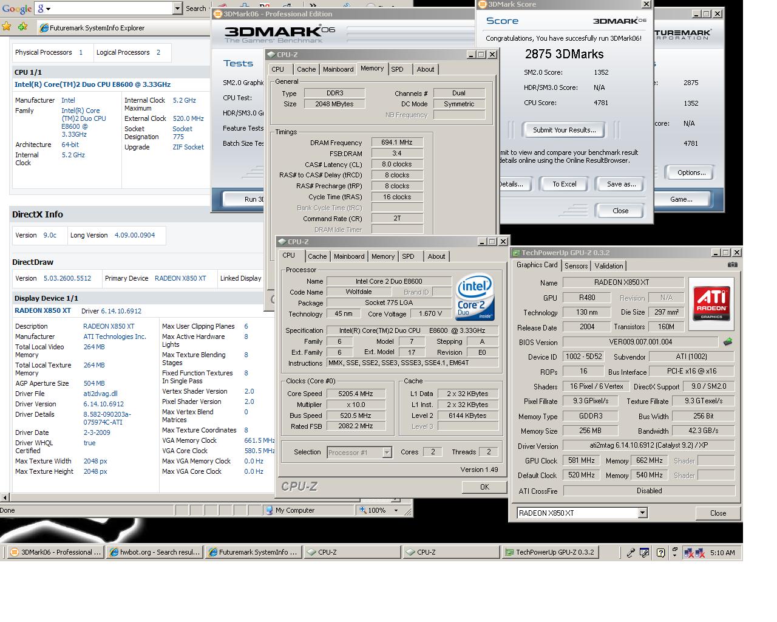Open the About tab in front CPU-Z window
Viewport: 777px width, 622px height.
(x=436, y=256)
